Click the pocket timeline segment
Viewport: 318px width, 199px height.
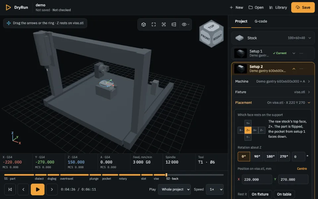click(x=110, y=175)
